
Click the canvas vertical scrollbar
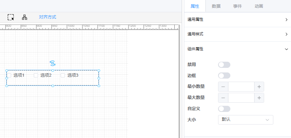[179, 82]
